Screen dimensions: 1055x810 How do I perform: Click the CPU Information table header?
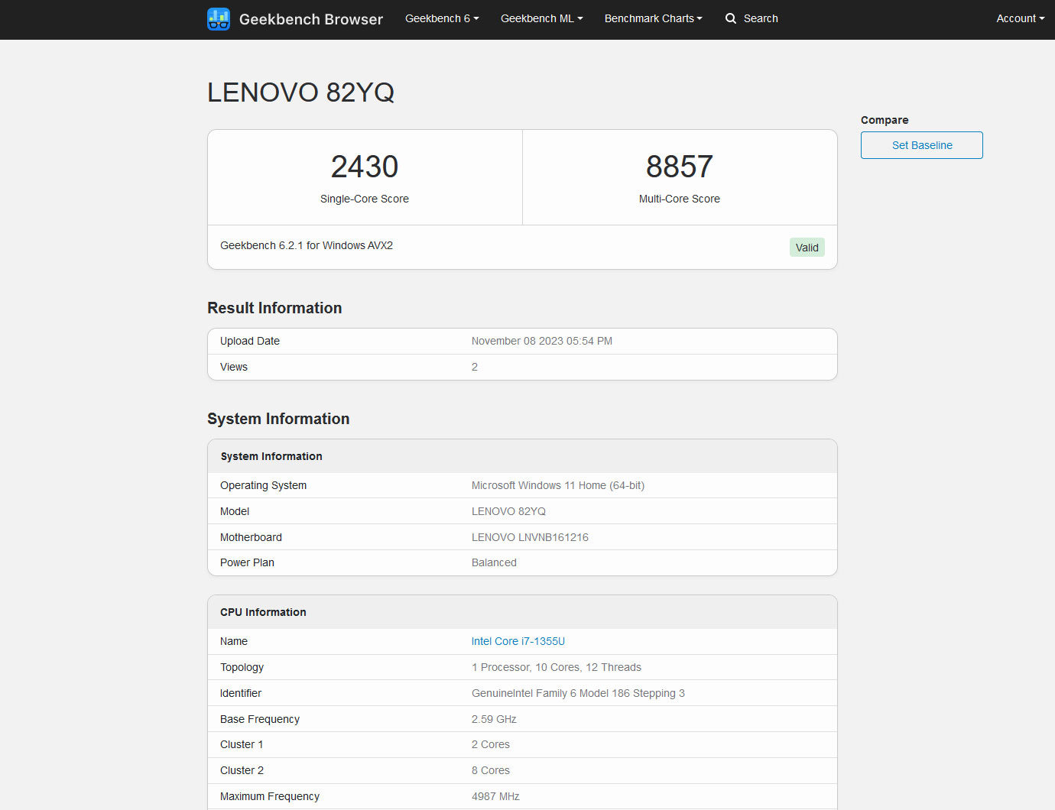263,612
